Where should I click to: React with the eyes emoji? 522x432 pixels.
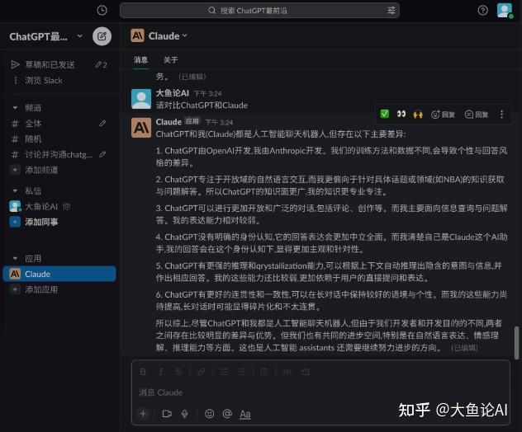[401, 115]
